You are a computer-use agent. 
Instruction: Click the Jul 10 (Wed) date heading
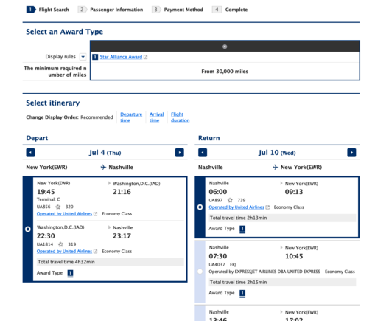pyautogui.click(x=277, y=153)
